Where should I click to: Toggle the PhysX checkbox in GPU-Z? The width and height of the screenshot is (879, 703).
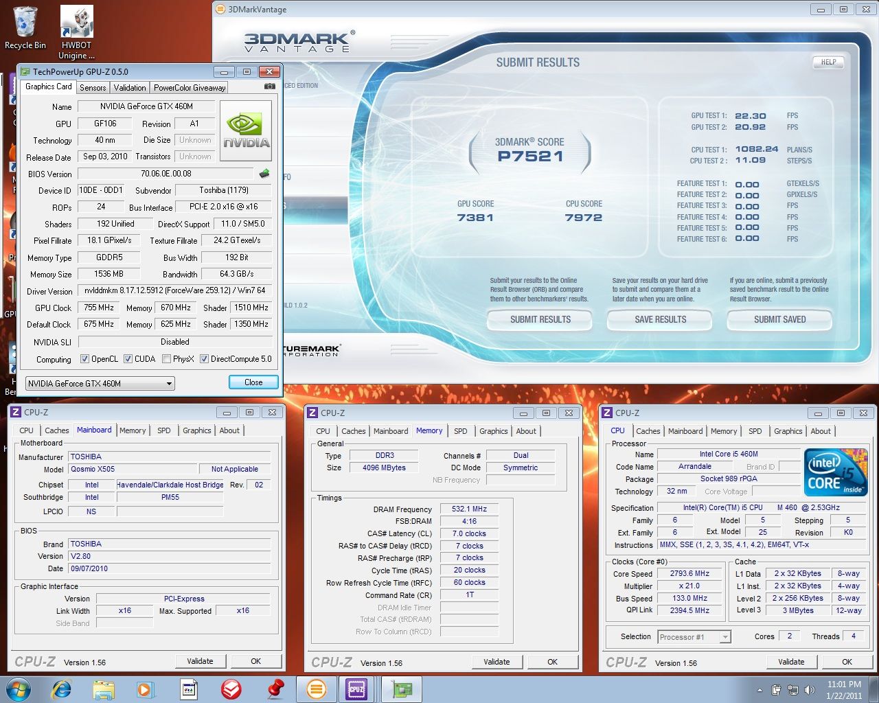click(x=166, y=358)
